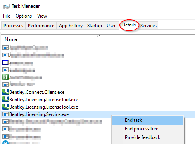Open the Options menu
This screenshot has width=195, height=144.
coord(24,16)
